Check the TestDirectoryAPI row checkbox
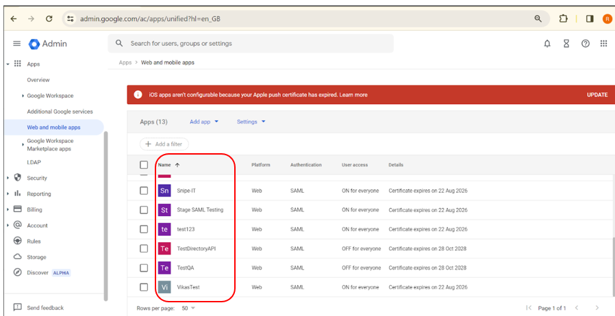The width and height of the screenshot is (615, 316). coord(144,249)
